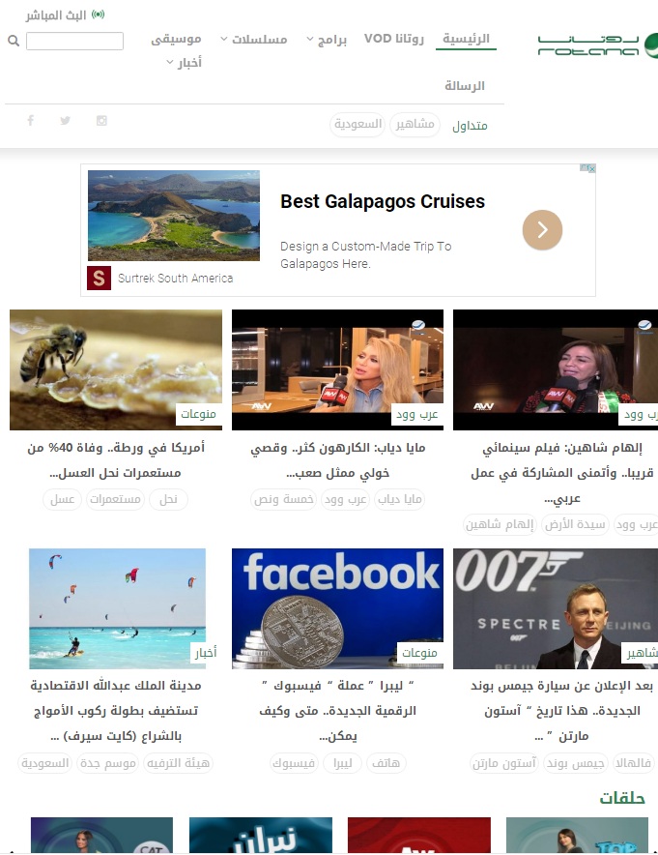Screen dimensions: 658x855
Task: Click the Rotana logo
Action: tap(597, 45)
